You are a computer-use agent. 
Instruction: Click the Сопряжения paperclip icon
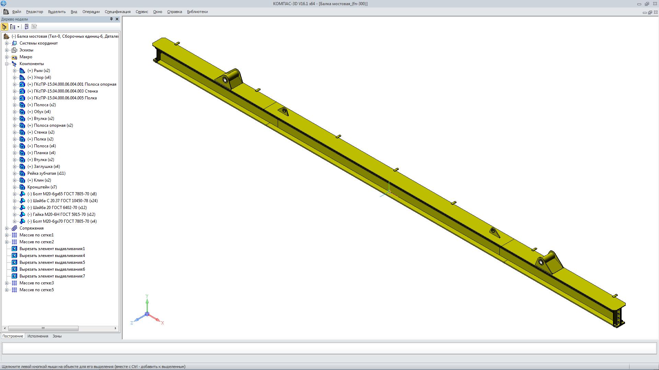(14, 228)
